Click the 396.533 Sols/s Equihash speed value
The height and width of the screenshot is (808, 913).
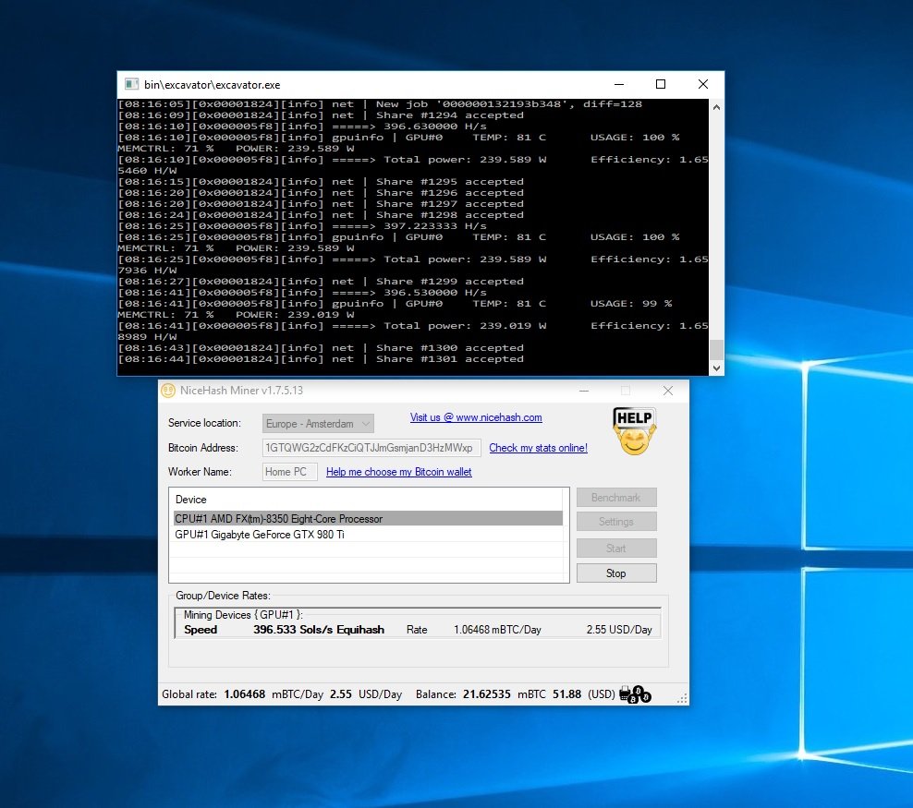tap(319, 630)
